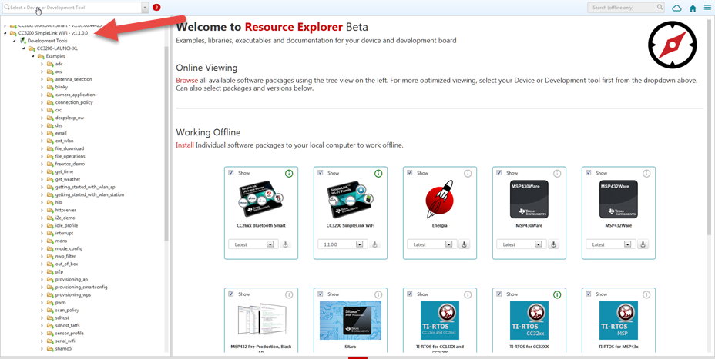Toggle Show checkbox on MSP430Ware card
This screenshot has width=715, height=359.
tap(499, 173)
